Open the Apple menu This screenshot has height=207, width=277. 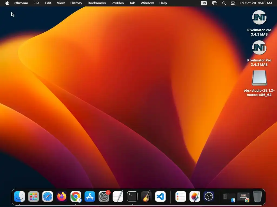7,3
